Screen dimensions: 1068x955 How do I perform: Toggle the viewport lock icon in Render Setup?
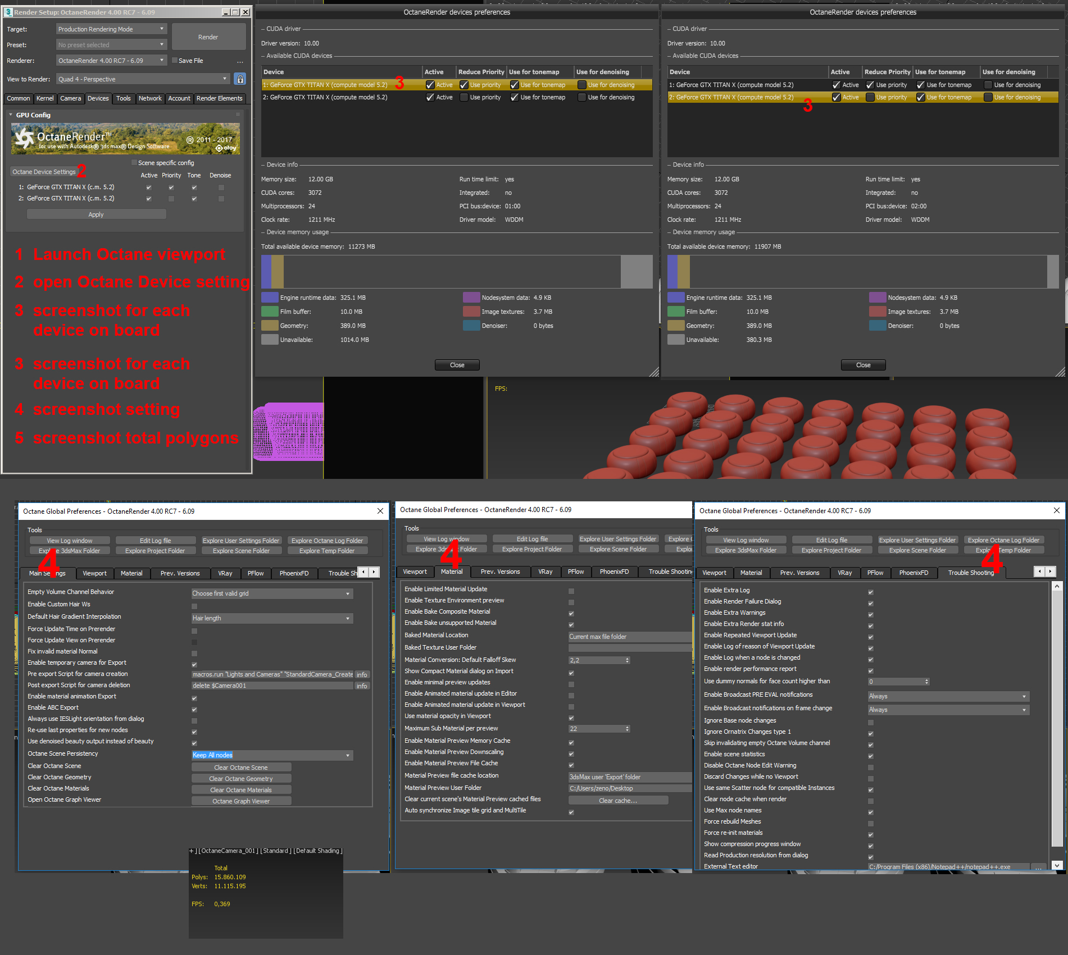point(240,79)
